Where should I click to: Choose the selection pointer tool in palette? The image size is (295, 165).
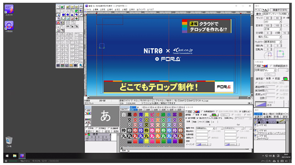pyautogui.click(x=58, y=15)
